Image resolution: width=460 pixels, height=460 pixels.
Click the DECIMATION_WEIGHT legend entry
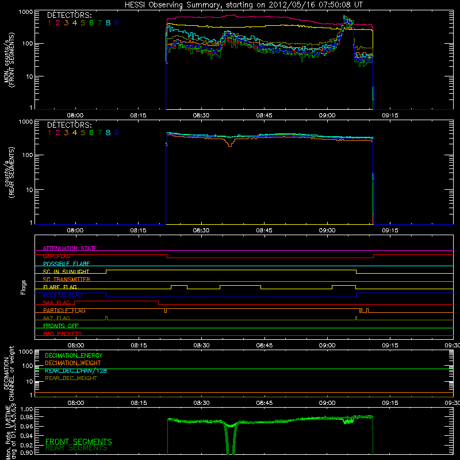(x=73, y=363)
